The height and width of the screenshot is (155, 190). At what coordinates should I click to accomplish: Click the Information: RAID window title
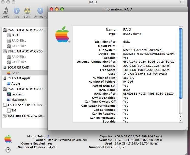118,9
